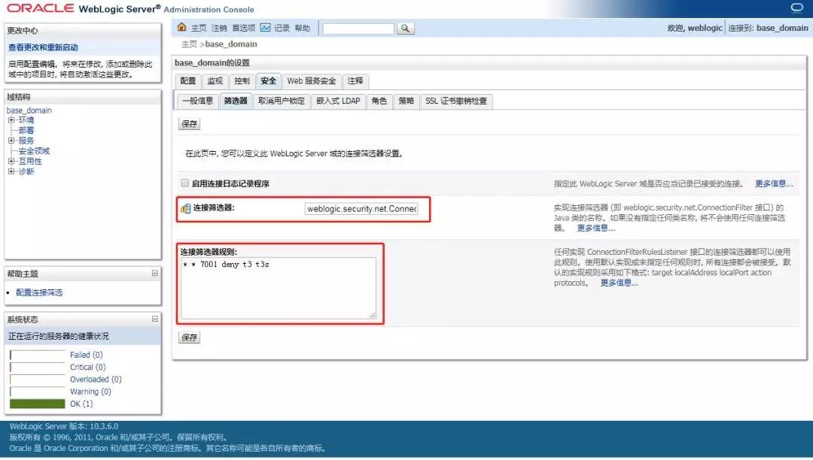Open the SSL 证书撤销检查 subtab

[x=456, y=101]
